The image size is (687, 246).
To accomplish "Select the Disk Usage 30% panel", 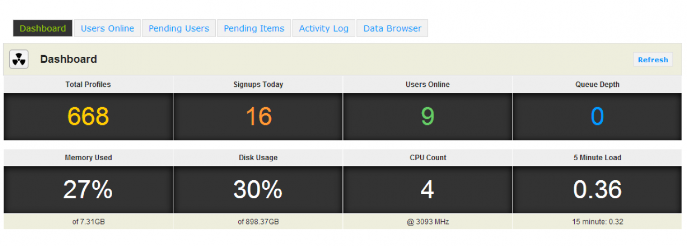I will (x=258, y=190).
